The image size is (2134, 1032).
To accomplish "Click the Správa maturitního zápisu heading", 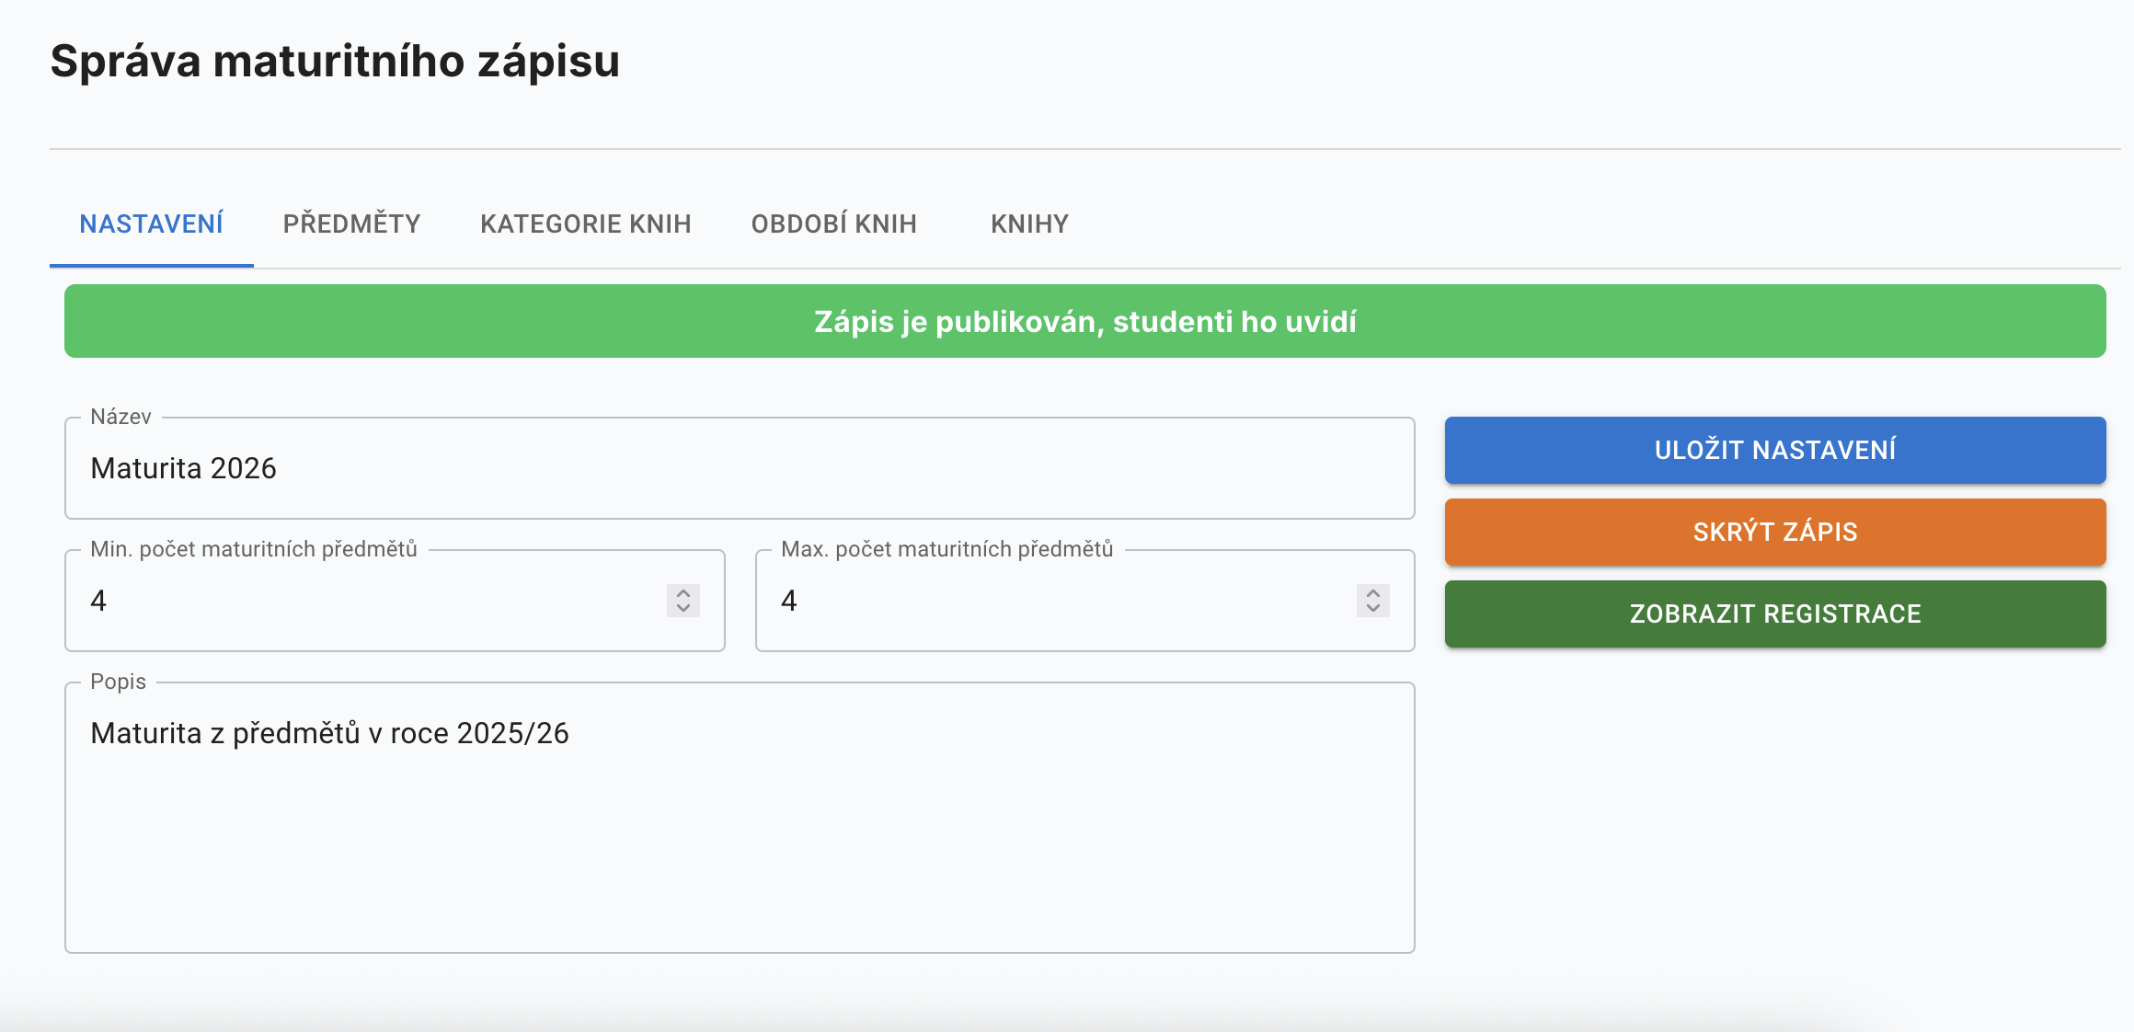I will [335, 62].
